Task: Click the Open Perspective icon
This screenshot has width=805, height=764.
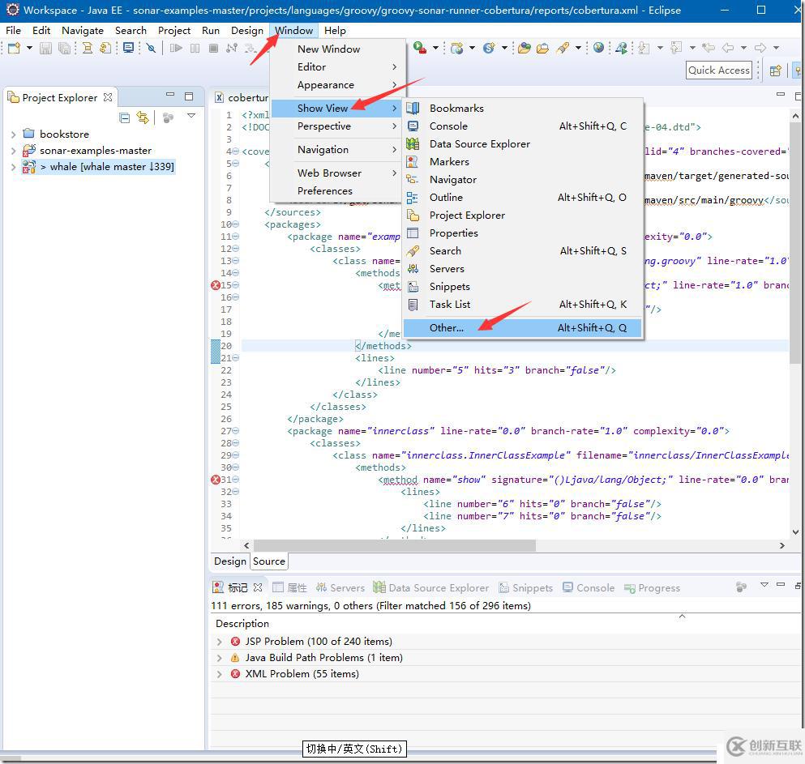Action: click(775, 70)
